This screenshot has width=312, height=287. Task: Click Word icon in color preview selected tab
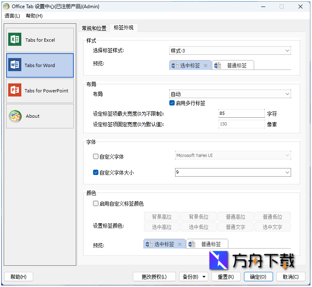[149, 244]
